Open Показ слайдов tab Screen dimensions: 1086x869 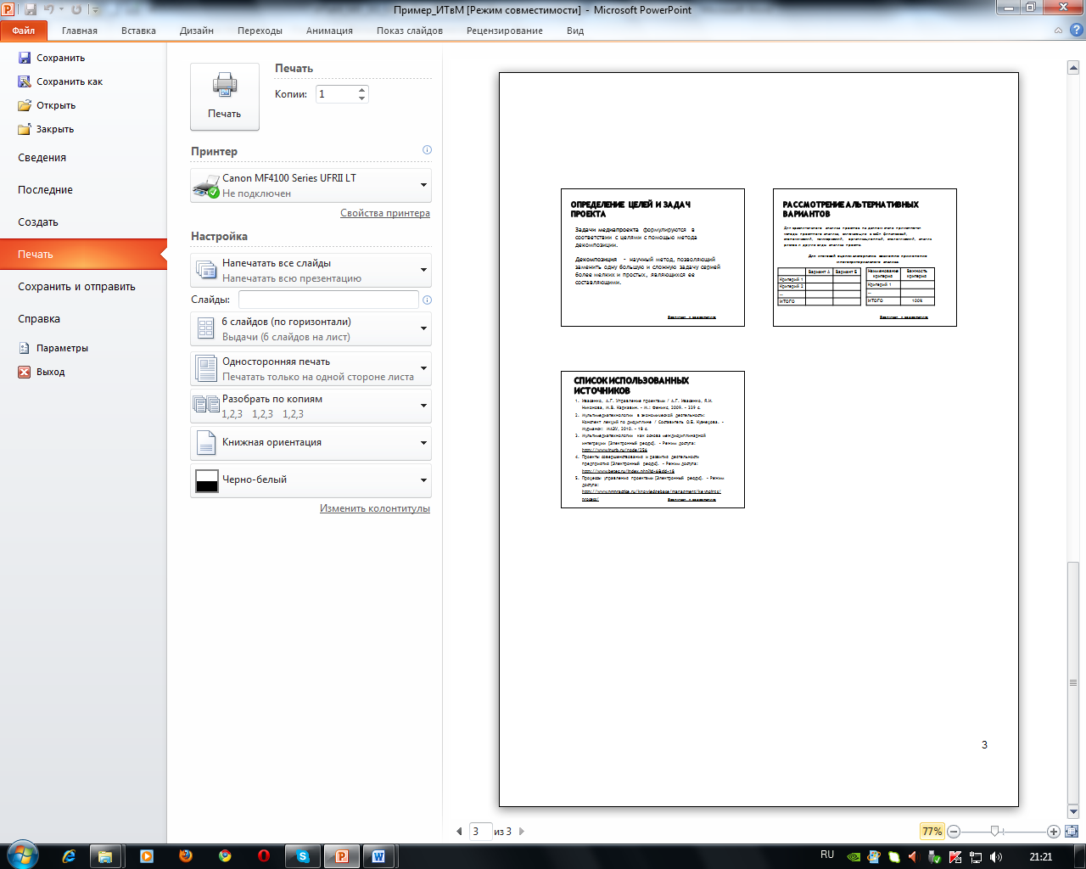[410, 31]
